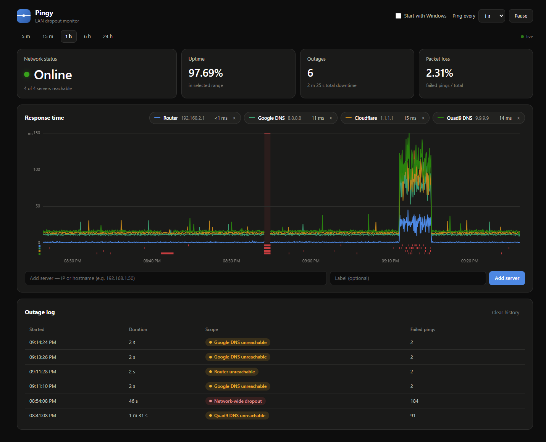Focus the Add server IP or hostname field
The width and height of the screenshot is (546, 442).
pyautogui.click(x=176, y=278)
